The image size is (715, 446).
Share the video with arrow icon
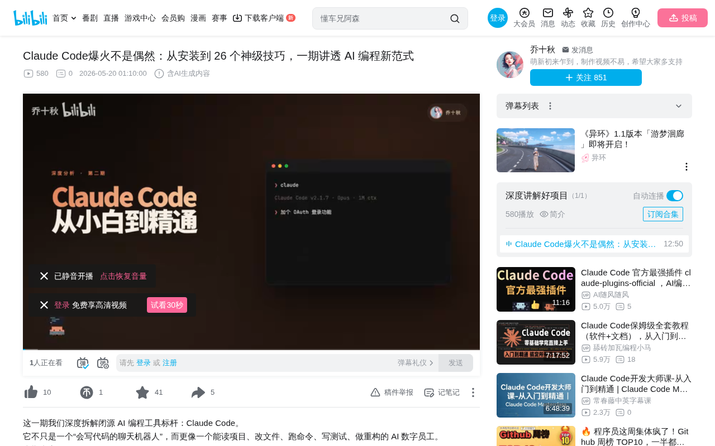198,392
